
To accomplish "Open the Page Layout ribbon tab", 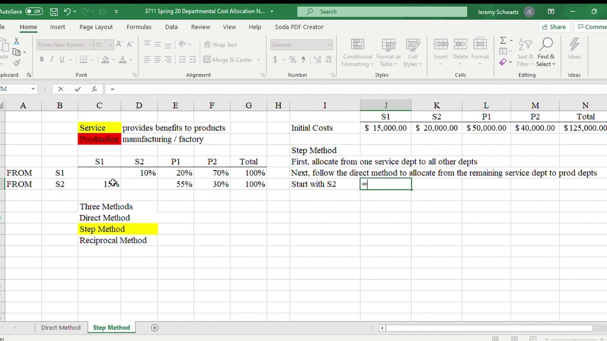I will [96, 27].
